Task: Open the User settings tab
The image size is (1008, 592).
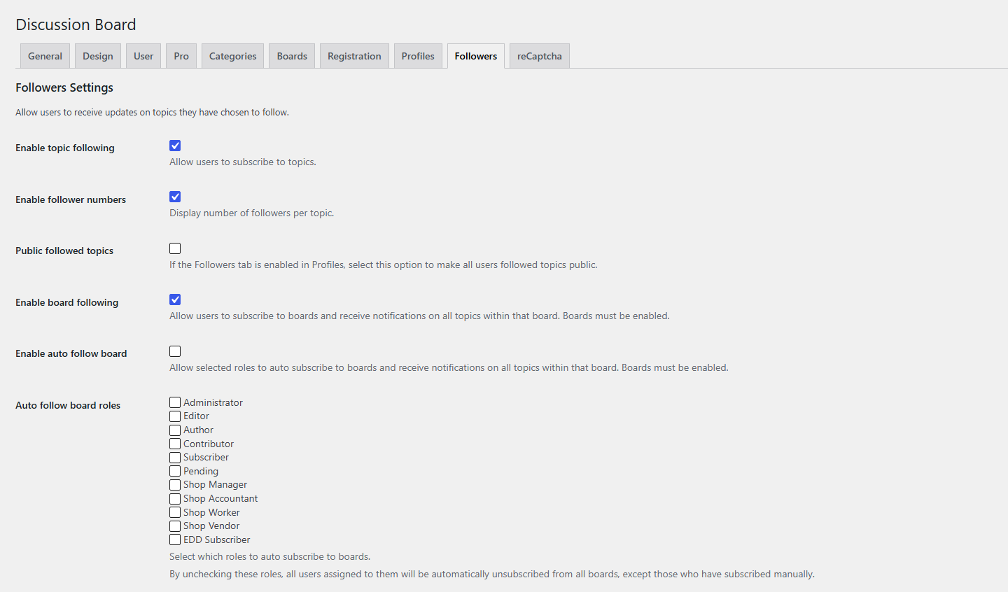Action: 143,56
